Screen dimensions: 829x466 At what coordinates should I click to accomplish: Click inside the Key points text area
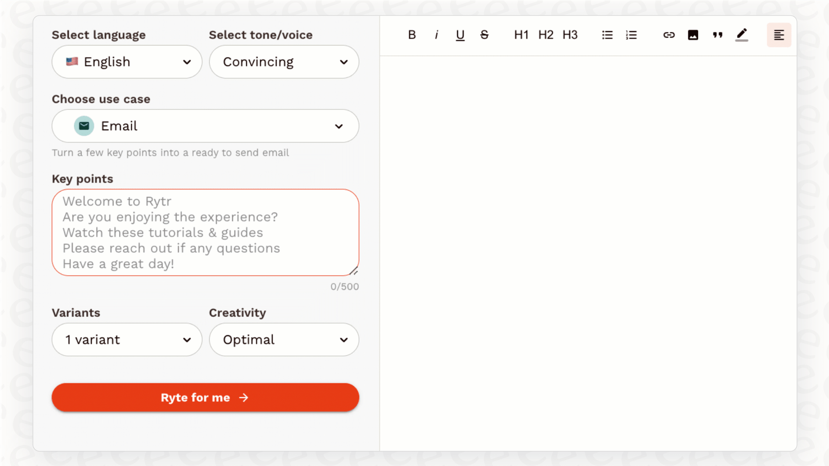pyautogui.click(x=205, y=232)
